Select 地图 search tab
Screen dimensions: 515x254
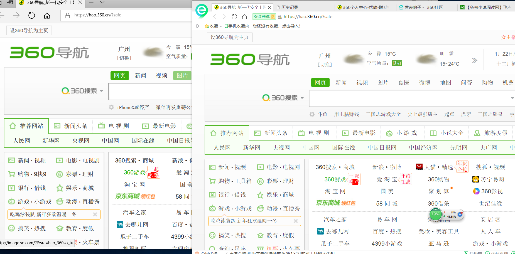coord(445,83)
